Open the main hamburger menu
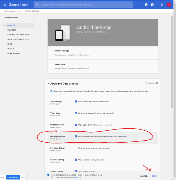Viewport: 176px width, 180px height. (x=5, y=5)
